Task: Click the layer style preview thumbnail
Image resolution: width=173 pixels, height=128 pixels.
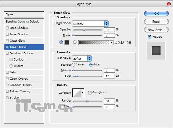Action: pyautogui.click(x=156, y=51)
